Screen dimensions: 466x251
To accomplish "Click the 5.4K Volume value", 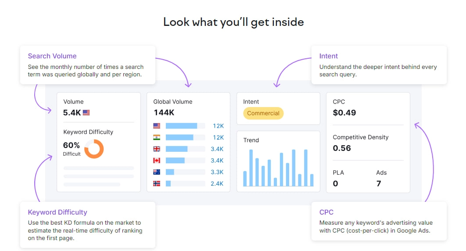I will pos(72,113).
